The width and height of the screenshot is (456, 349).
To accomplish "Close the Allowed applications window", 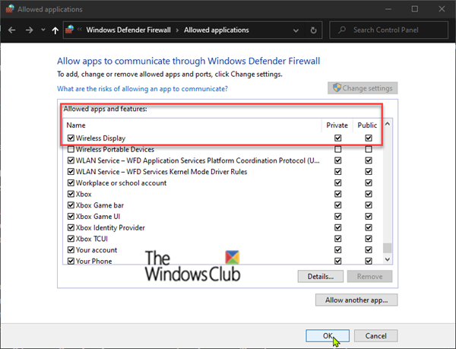I will [x=442, y=9].
